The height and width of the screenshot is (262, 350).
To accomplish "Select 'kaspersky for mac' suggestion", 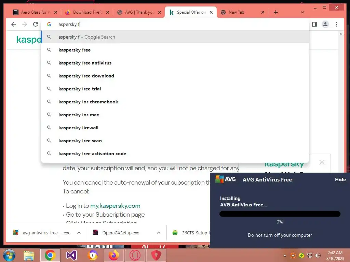I will 175,115.
